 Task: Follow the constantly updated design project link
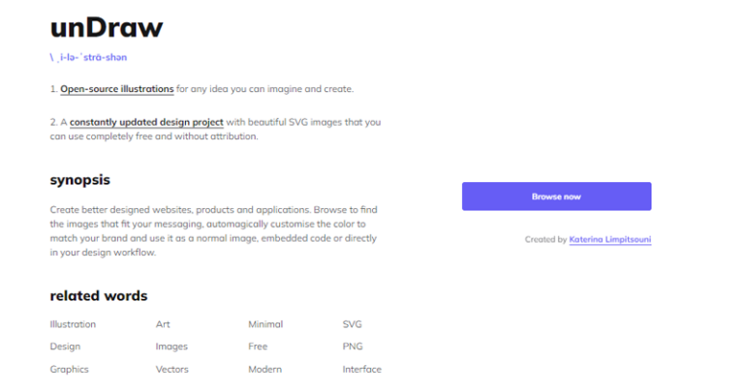(x=147, y=122)
